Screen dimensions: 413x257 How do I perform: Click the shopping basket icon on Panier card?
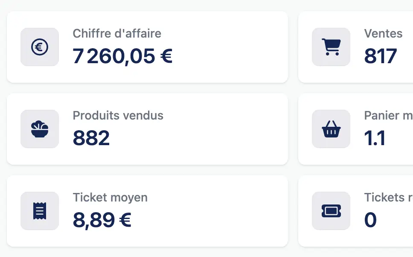pyautogui.click(x=331, y=129)
